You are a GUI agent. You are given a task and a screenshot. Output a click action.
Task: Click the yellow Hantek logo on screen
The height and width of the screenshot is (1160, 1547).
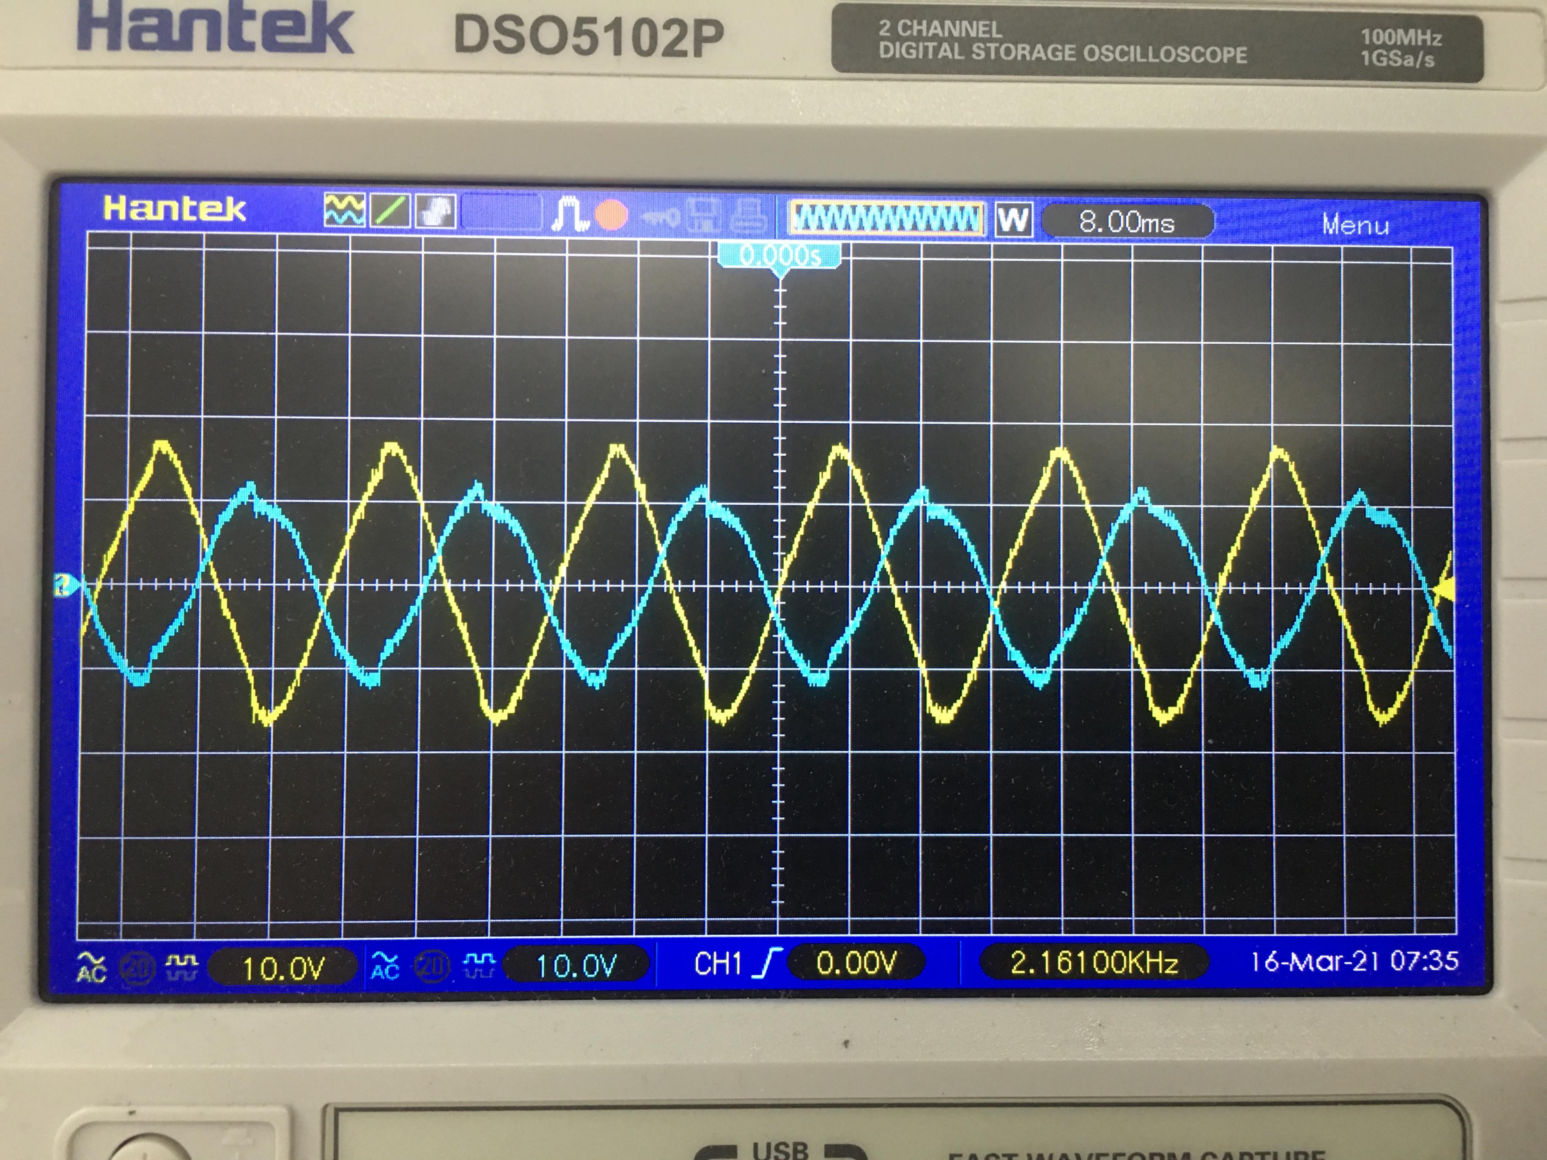point(175,208)
